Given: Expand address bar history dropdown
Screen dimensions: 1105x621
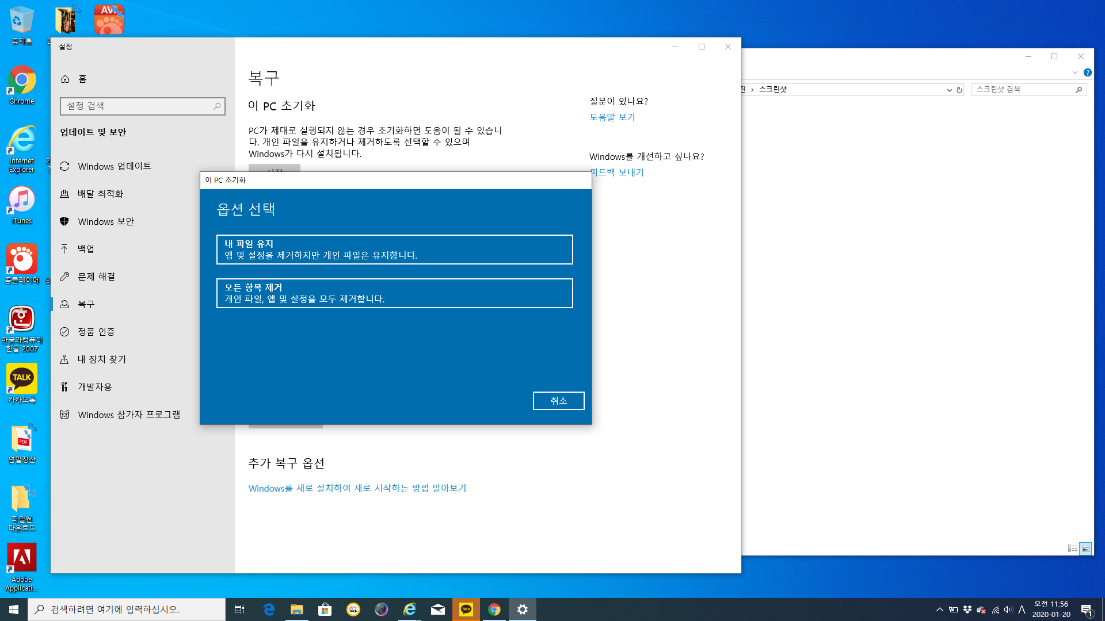Looking at the screenshot, I should (x=949, y=90).
